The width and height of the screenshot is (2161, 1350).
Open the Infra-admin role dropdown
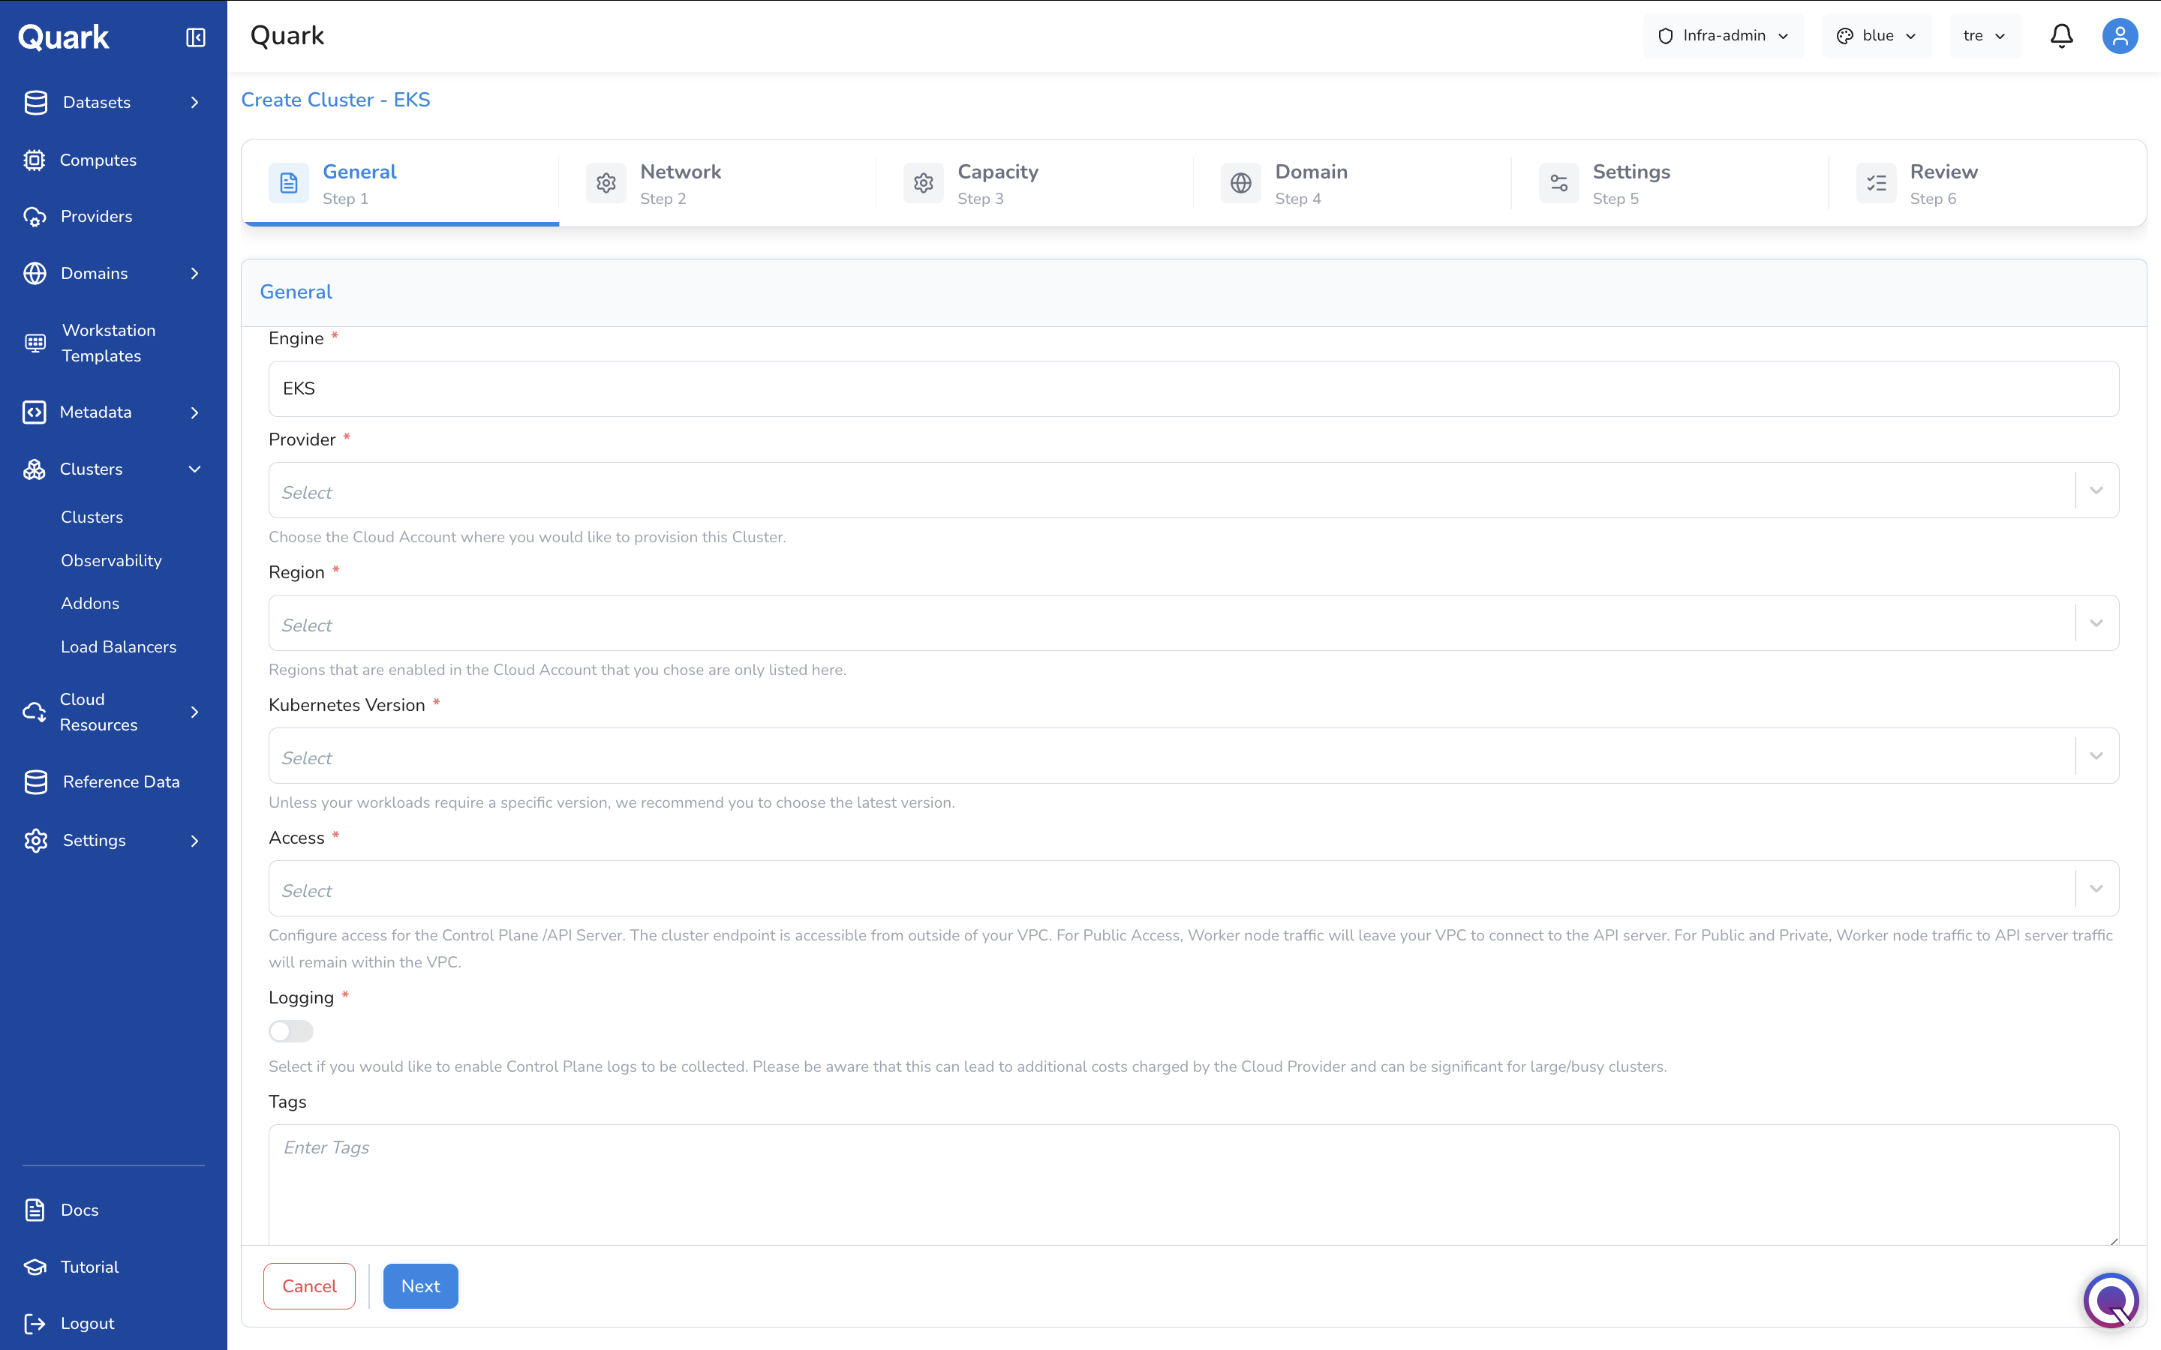1724,36
